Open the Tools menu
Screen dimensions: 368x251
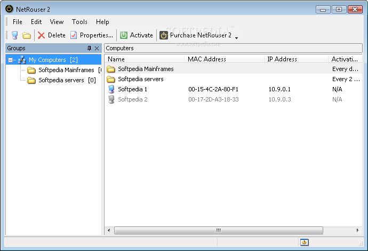click(x=79, y=22)
